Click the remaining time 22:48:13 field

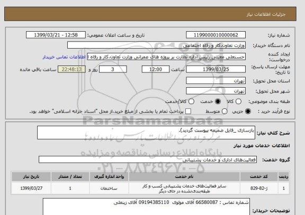coord(72,69)
